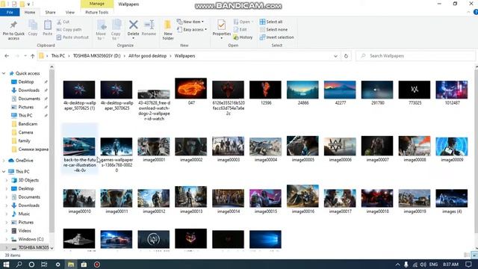Navigate to TOSHIBA MK5056GSY (D:) breadcrumb
478x269 pixels.
pos(96,56)
